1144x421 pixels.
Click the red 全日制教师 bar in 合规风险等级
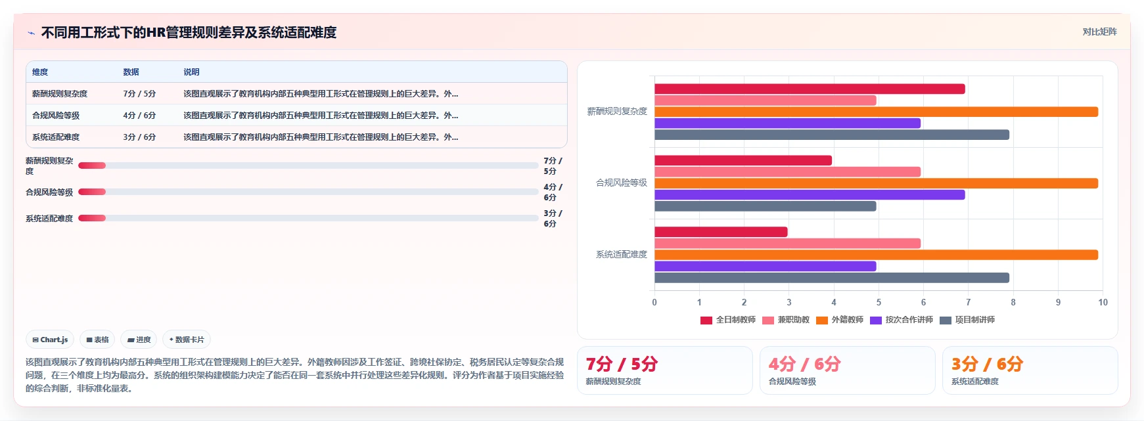tap(743, 160)
